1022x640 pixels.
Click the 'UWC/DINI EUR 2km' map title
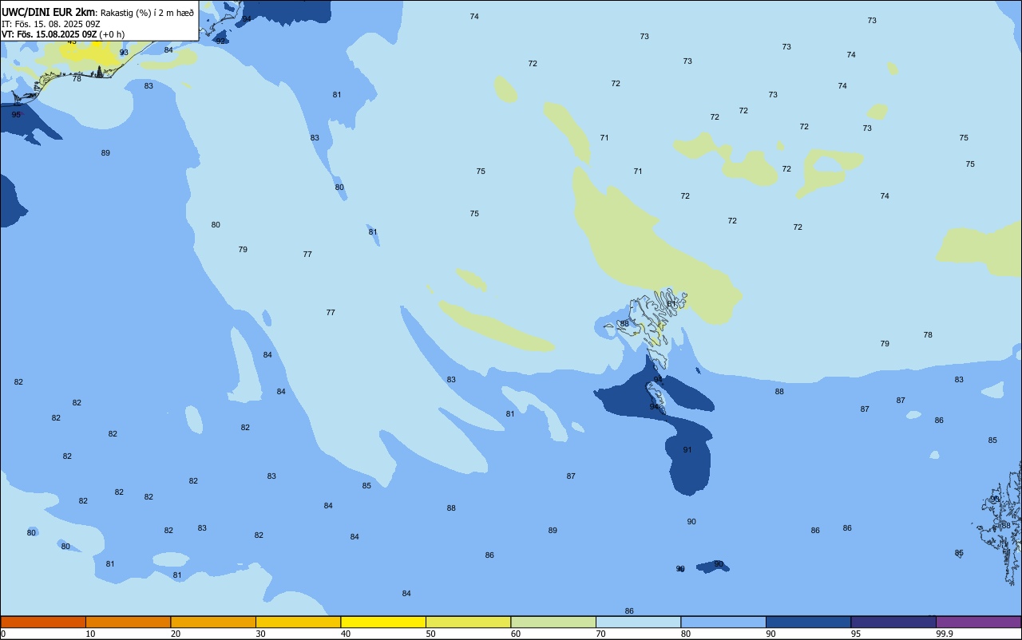[x=48, y=12]
